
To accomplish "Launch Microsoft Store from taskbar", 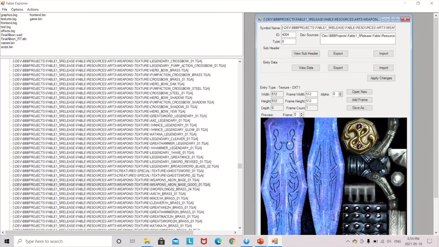I will click(x=161, y=241).
